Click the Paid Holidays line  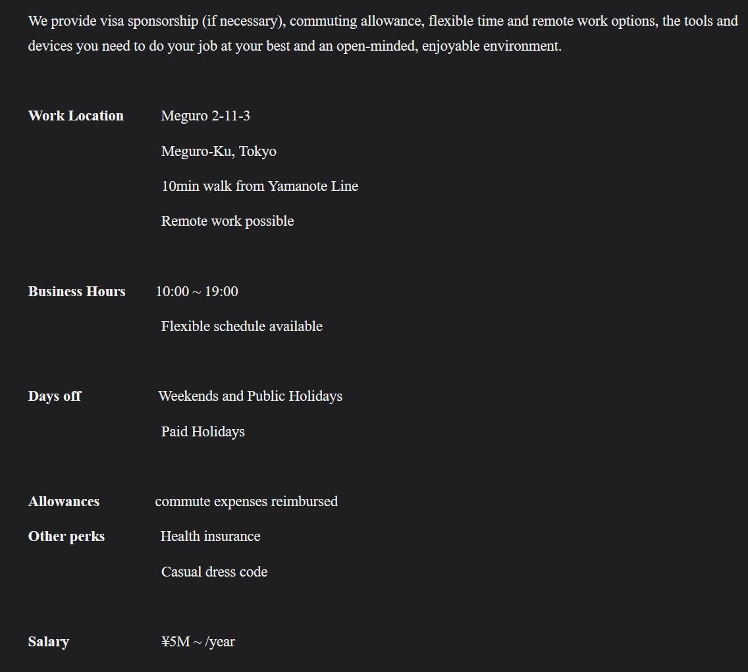click(x=203, y=432)
